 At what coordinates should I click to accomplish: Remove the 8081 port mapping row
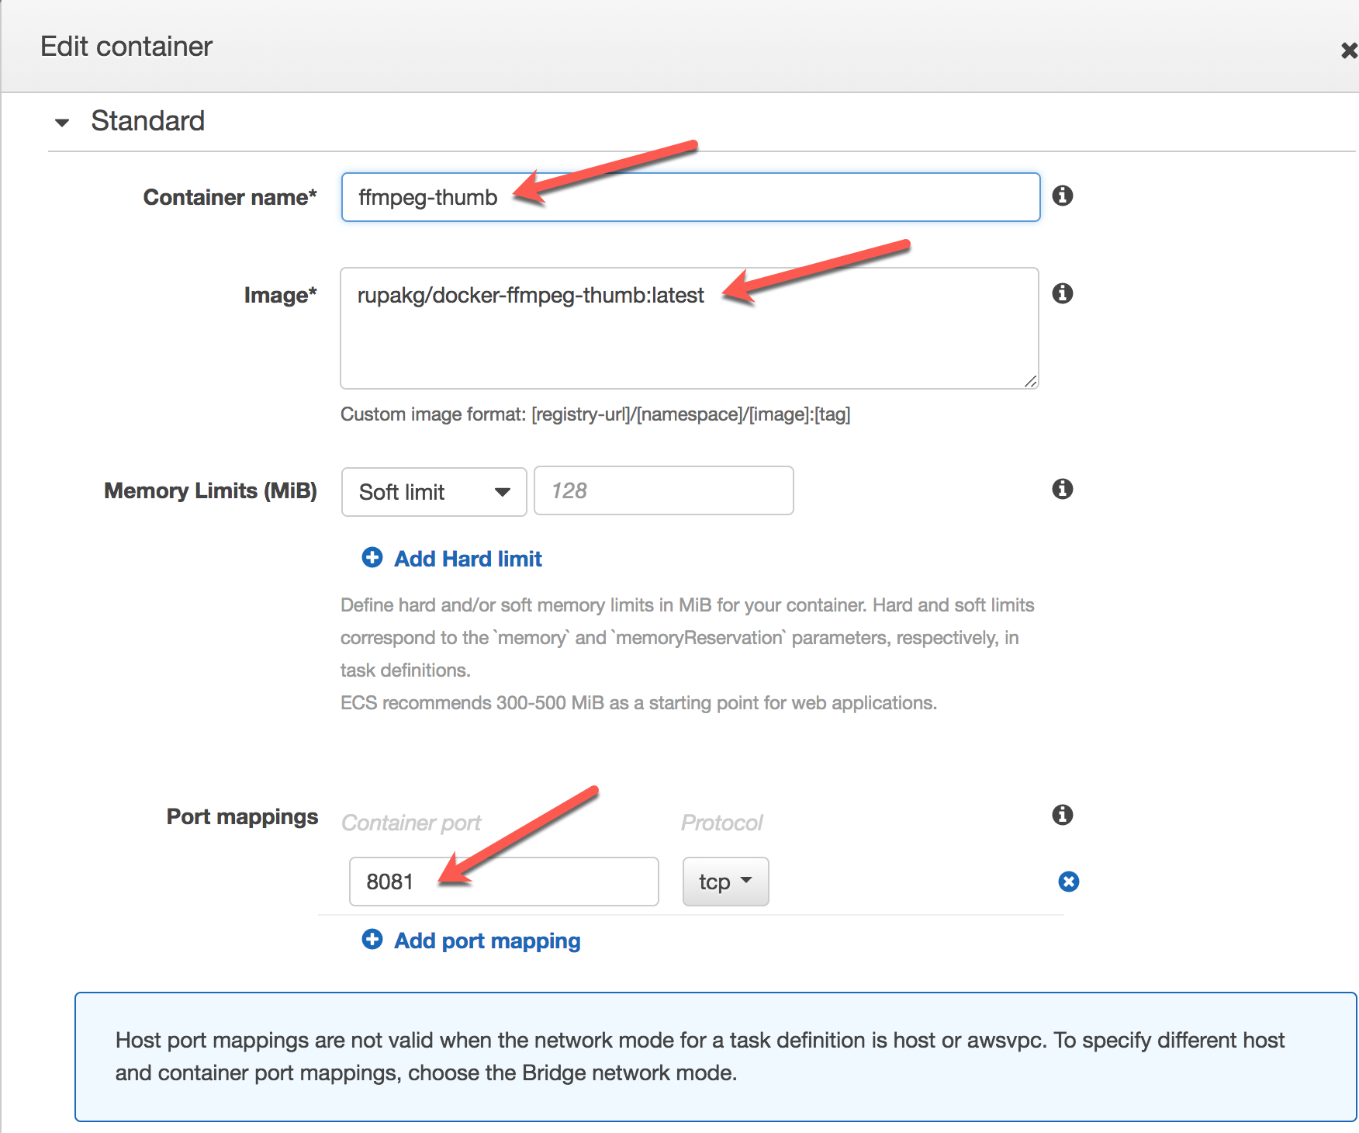coord(1068,882)
